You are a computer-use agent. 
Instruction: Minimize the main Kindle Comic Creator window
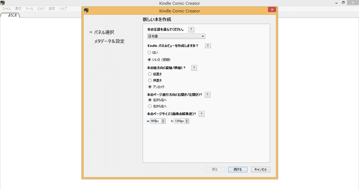(x=336, y=3)
